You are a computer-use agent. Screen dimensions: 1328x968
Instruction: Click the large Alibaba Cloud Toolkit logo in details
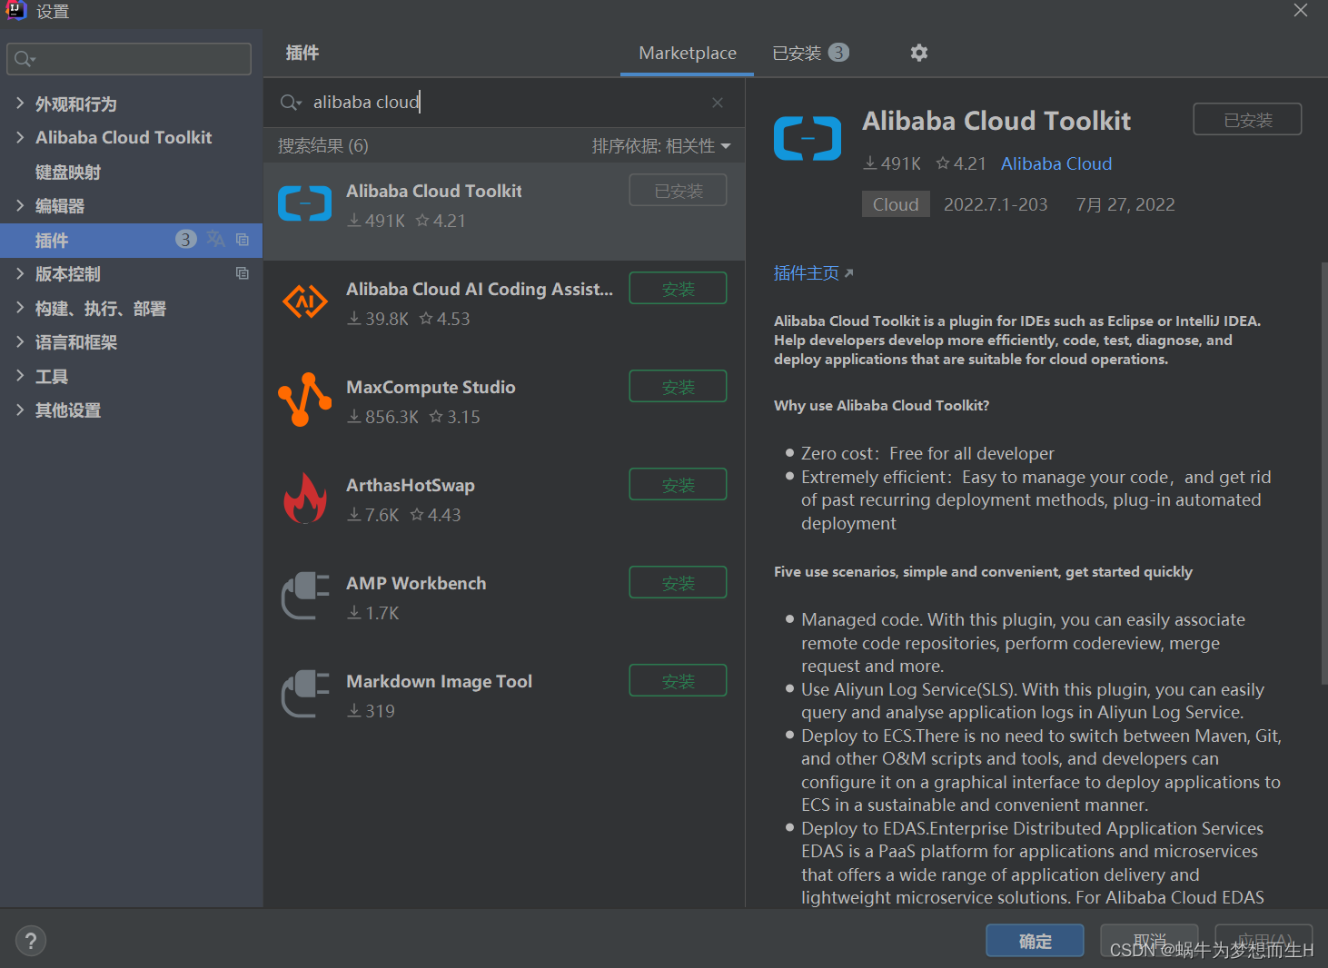(808, 139)
